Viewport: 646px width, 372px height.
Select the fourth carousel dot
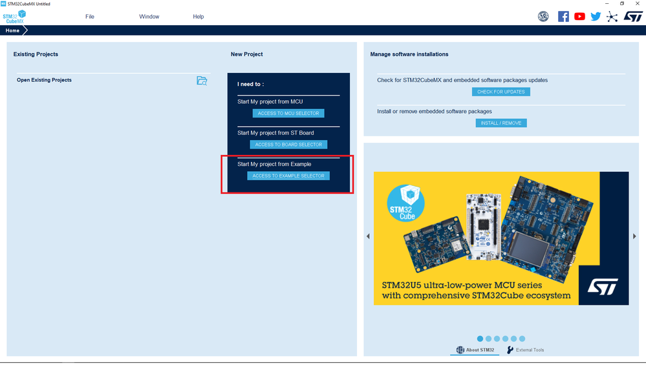(x=505, y=338)
